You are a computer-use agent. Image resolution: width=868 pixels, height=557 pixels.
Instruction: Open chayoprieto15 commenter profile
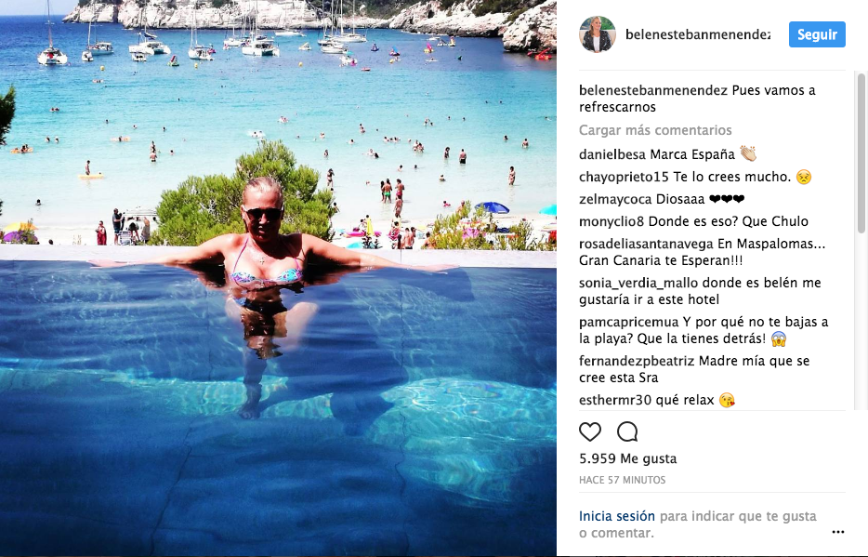point(624,178)
